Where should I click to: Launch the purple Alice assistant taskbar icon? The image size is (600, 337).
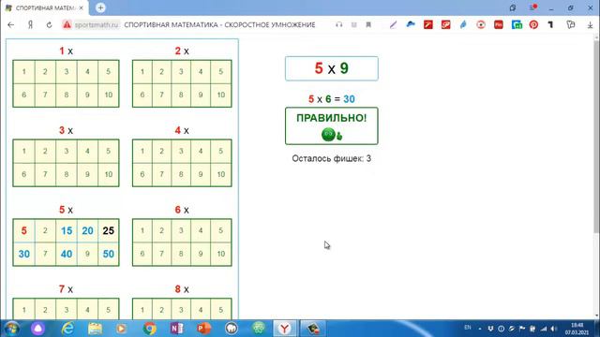point(37,329)
